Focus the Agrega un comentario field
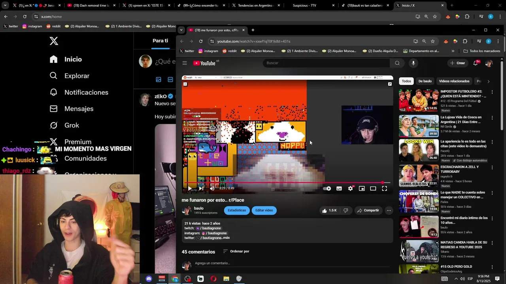This screenshot has height=284, width=506. pos(291,263)
